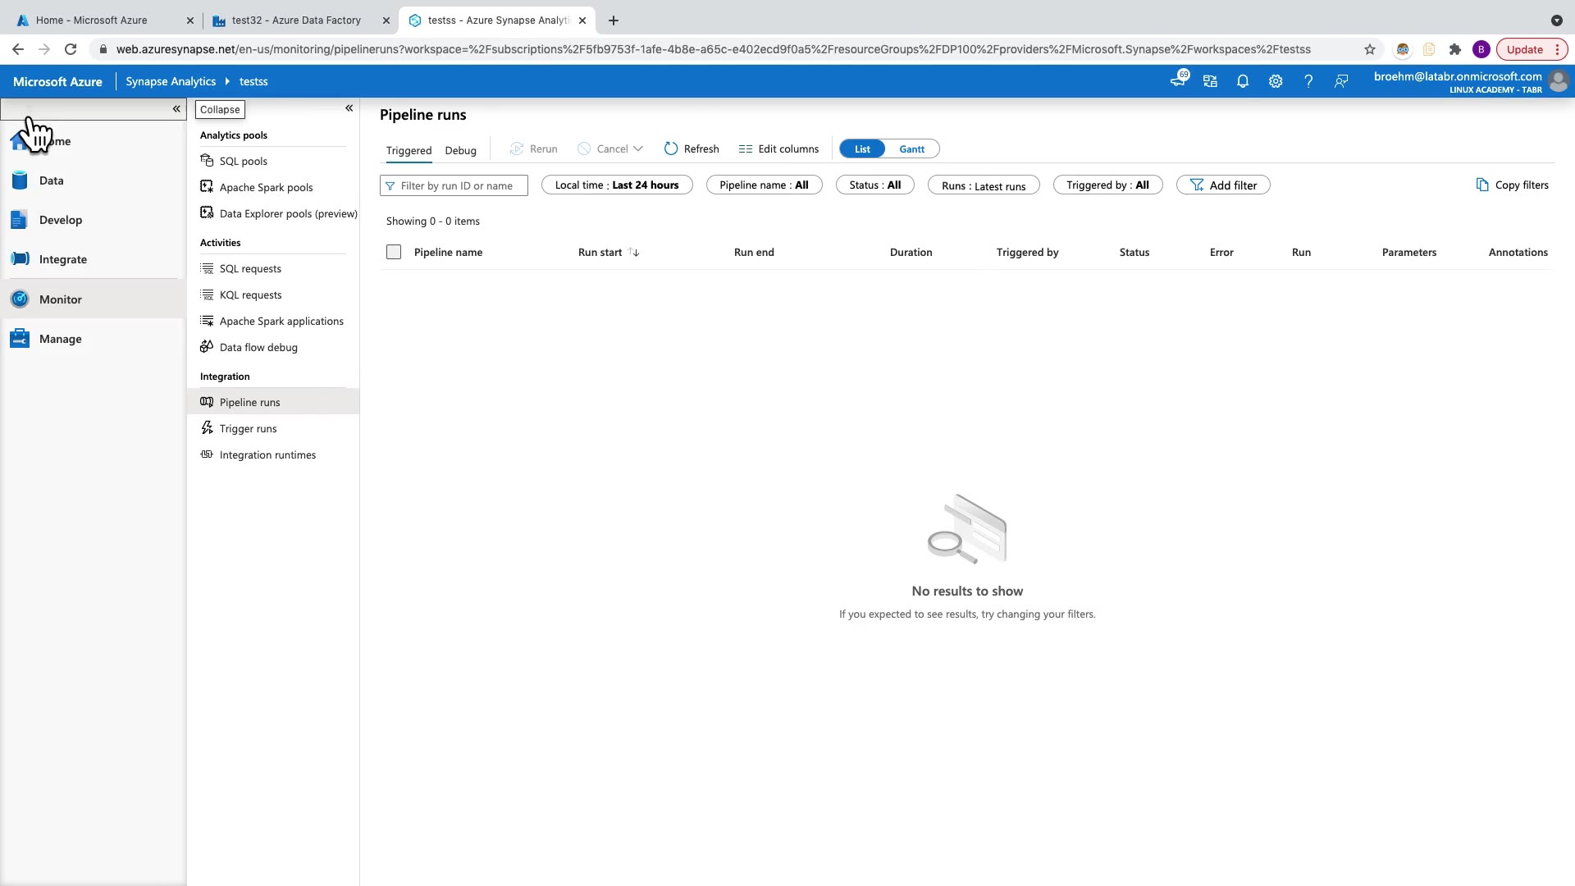Viewport: 1575px width, 886px height.
Task: Click the Add filter button
Action: point(1223,185)
